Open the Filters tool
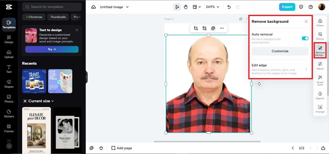Screen dimensions: 329x154 320,23
